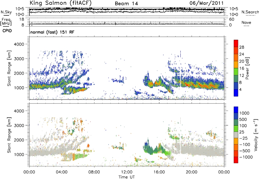The height and width of the screenshot is (179, 259).
Task: Click the 500 label on the Velocity colorbar
Action: click(x=243, y=119)
